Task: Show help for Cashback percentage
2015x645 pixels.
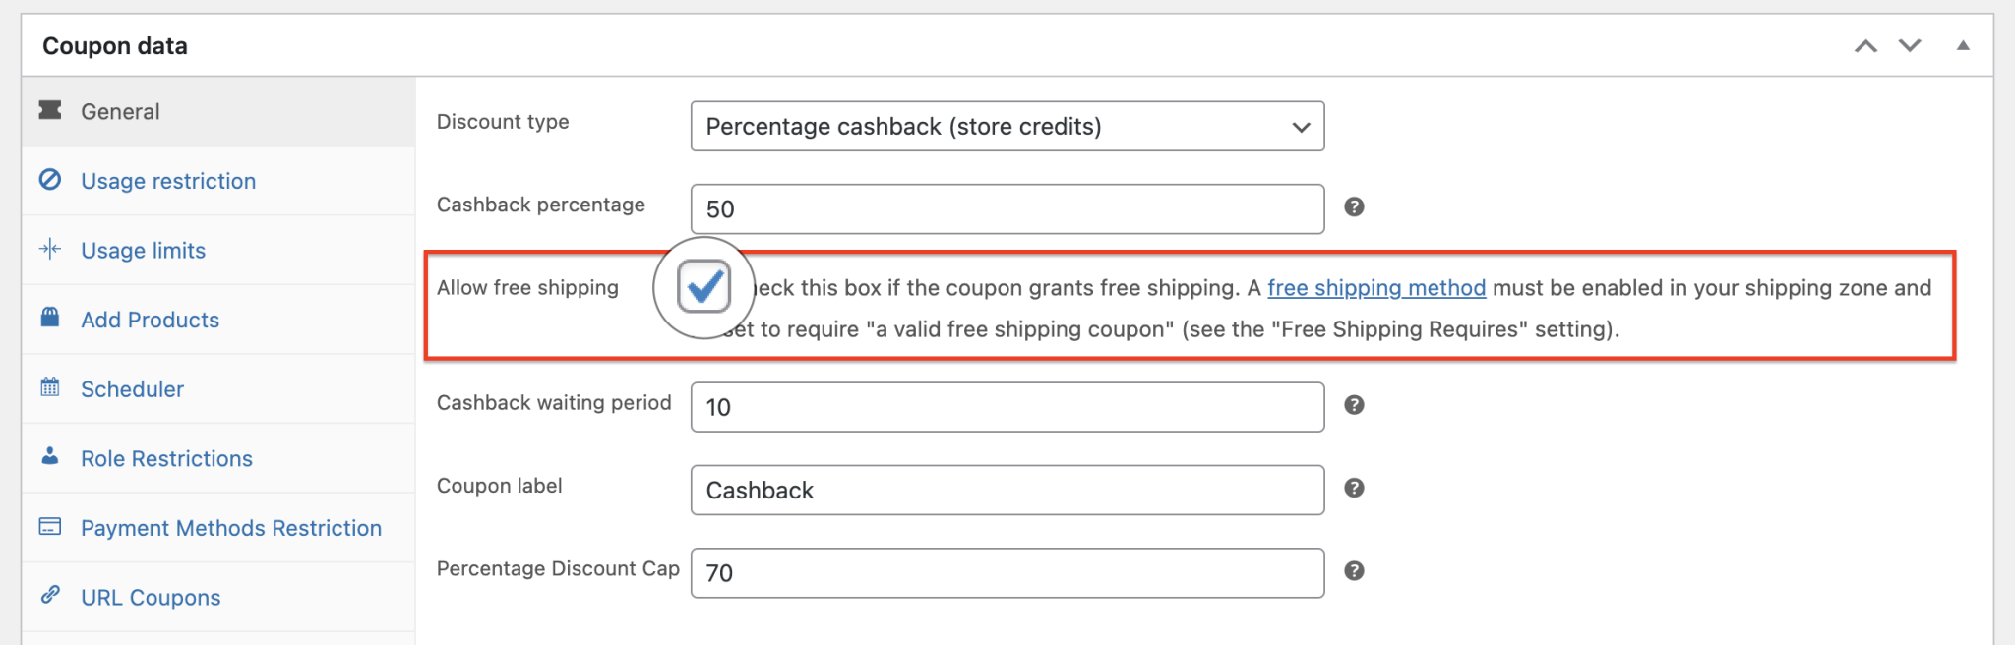Action: pos(1354,207)
